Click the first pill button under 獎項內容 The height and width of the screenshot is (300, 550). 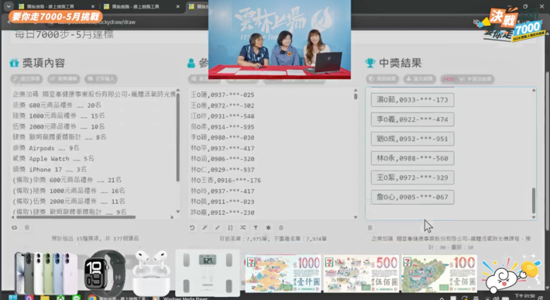[26, 79]
